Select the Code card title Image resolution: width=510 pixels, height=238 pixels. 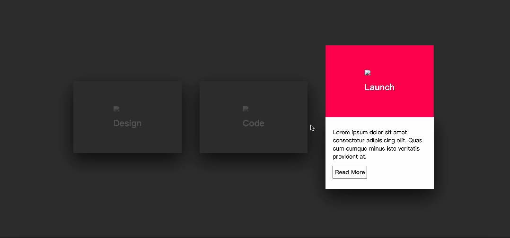coord(253,123)
